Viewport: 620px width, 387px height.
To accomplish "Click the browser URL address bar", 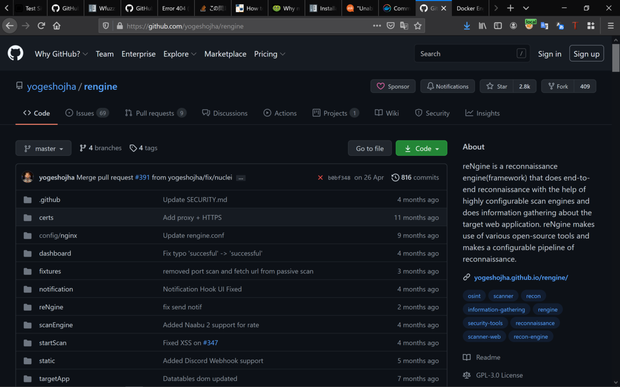I will (248, 26).
